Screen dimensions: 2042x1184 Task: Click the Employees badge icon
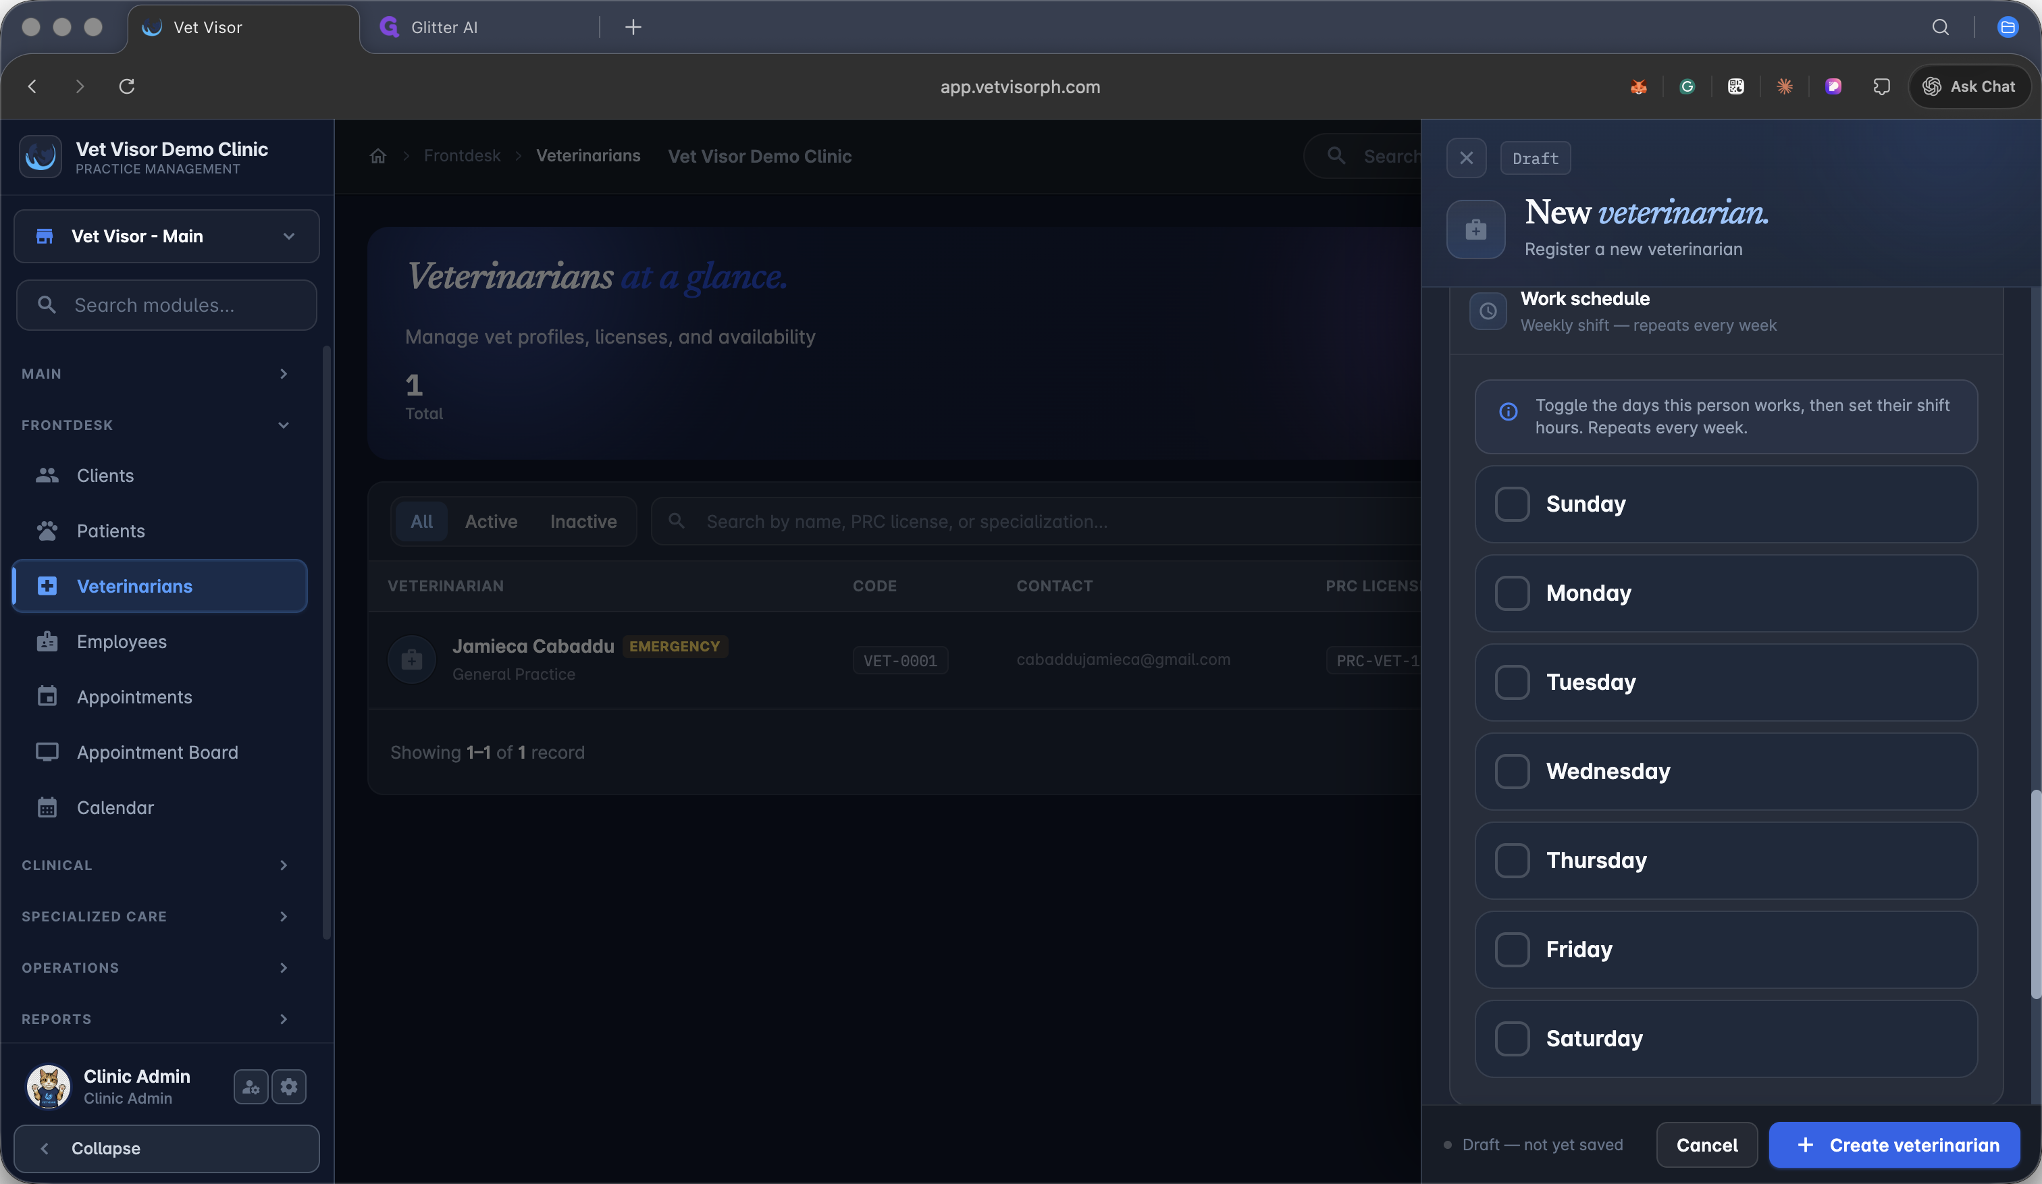tap(47, 641)
